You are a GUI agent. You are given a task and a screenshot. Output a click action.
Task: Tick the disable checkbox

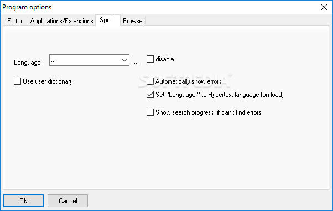pos(150,59)
